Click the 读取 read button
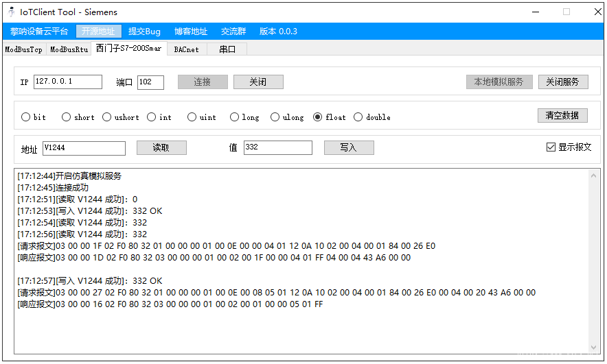607x364 pixels. pyautogui.click(x=161, y=147)
